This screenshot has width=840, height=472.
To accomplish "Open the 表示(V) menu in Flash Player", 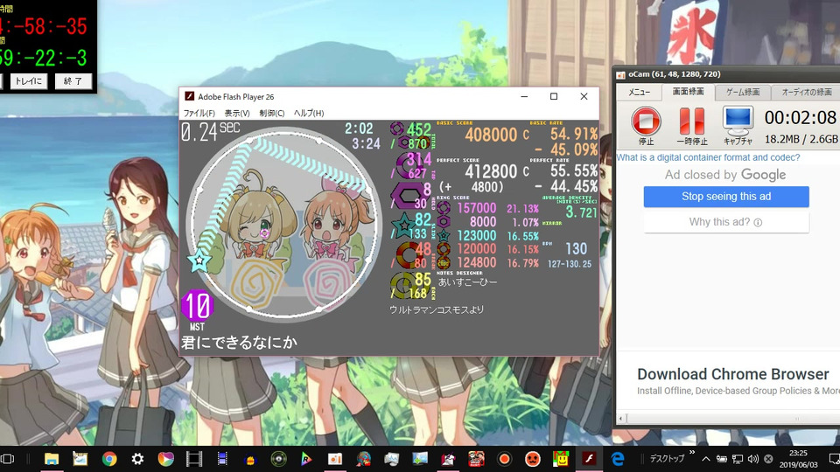I will [x=237, y=114].
